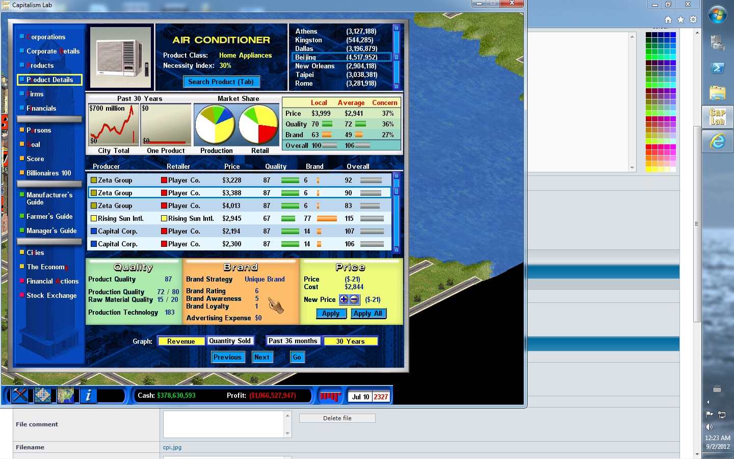Open the city grid minimap icon

point(43,395)
